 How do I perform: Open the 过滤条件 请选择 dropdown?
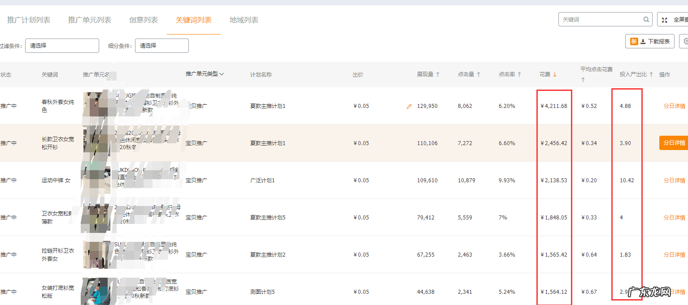[62, 45]
